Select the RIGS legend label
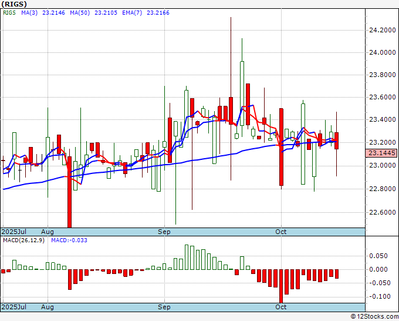The image size is (399, 321). click(x=9, y=13)
